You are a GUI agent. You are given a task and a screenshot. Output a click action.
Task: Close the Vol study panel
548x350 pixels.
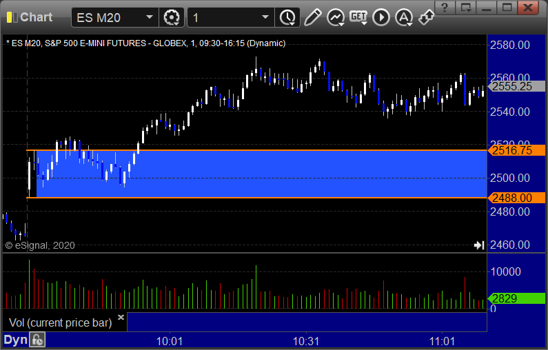(x=121, y=317)
